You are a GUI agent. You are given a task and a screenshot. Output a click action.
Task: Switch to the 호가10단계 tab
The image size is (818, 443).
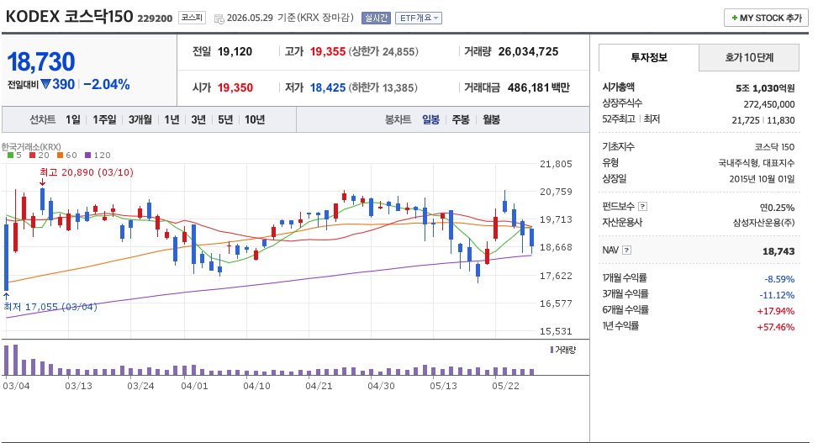(x=748, y=57)
